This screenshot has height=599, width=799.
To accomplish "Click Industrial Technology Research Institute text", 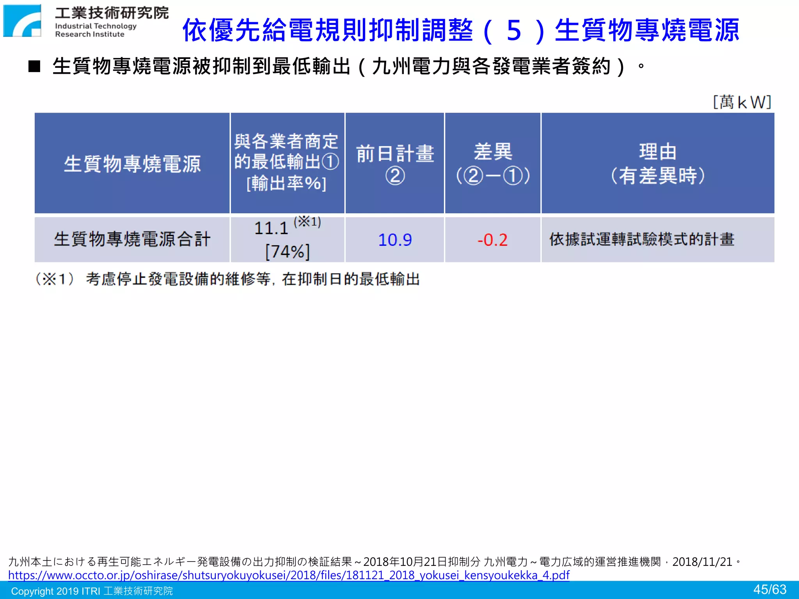I will [x=96, y=30].
